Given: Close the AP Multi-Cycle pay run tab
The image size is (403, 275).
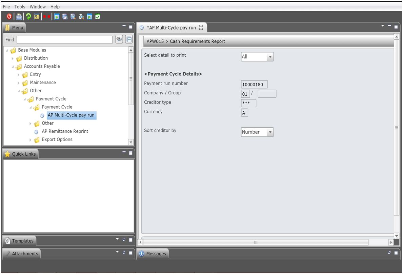Looking at the screenshot, I should click(x=201, y=27).
